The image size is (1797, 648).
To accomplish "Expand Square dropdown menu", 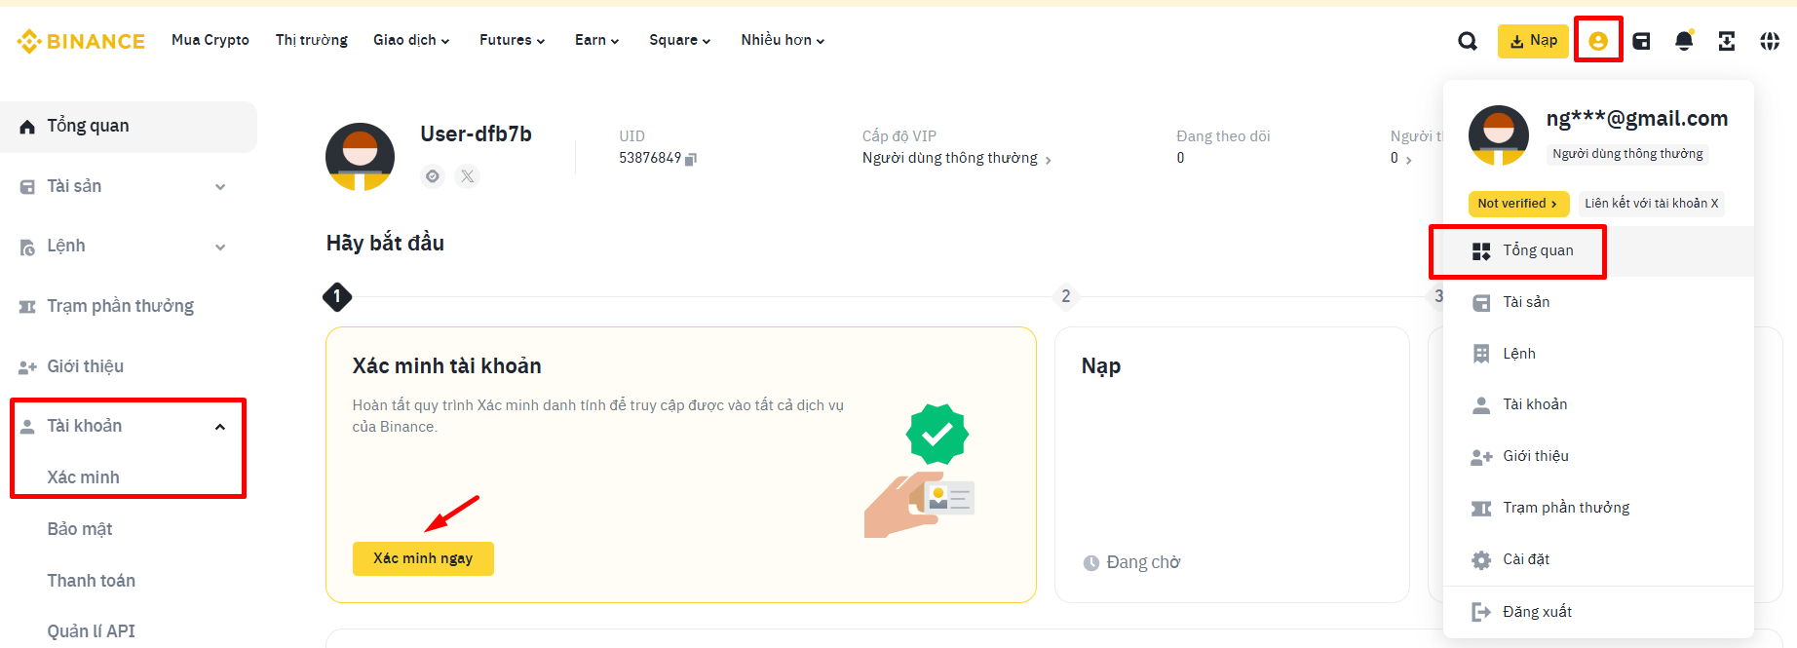I will point(680,40).
